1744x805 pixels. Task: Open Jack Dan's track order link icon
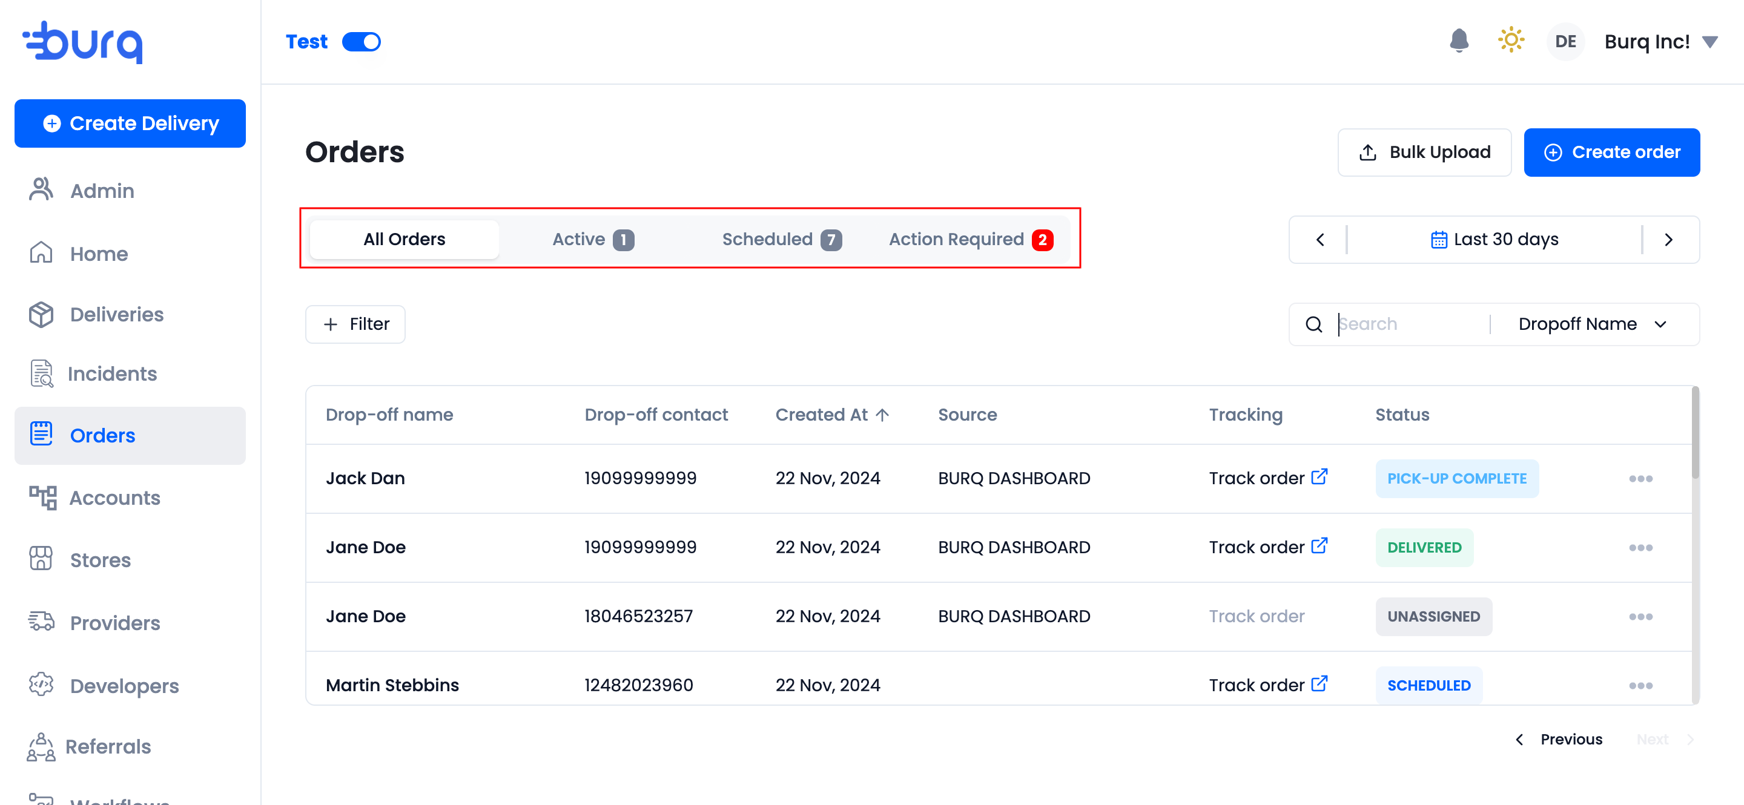click(1319, 477)
